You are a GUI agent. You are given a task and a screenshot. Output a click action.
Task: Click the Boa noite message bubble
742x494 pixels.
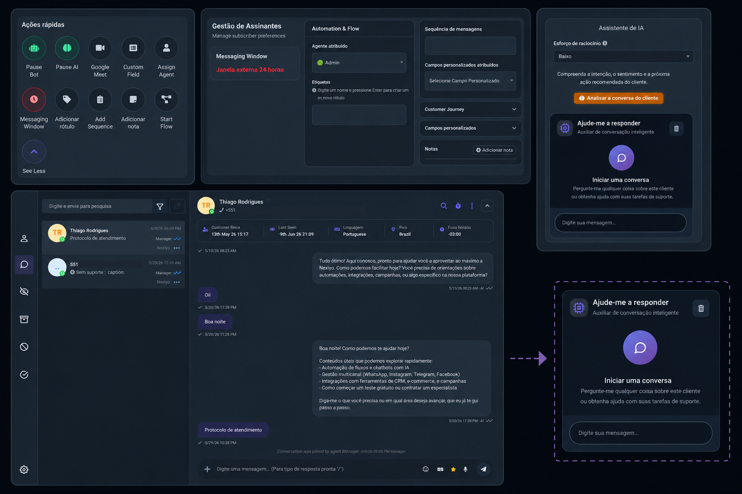pyautogui.click(x=215, y=322)
